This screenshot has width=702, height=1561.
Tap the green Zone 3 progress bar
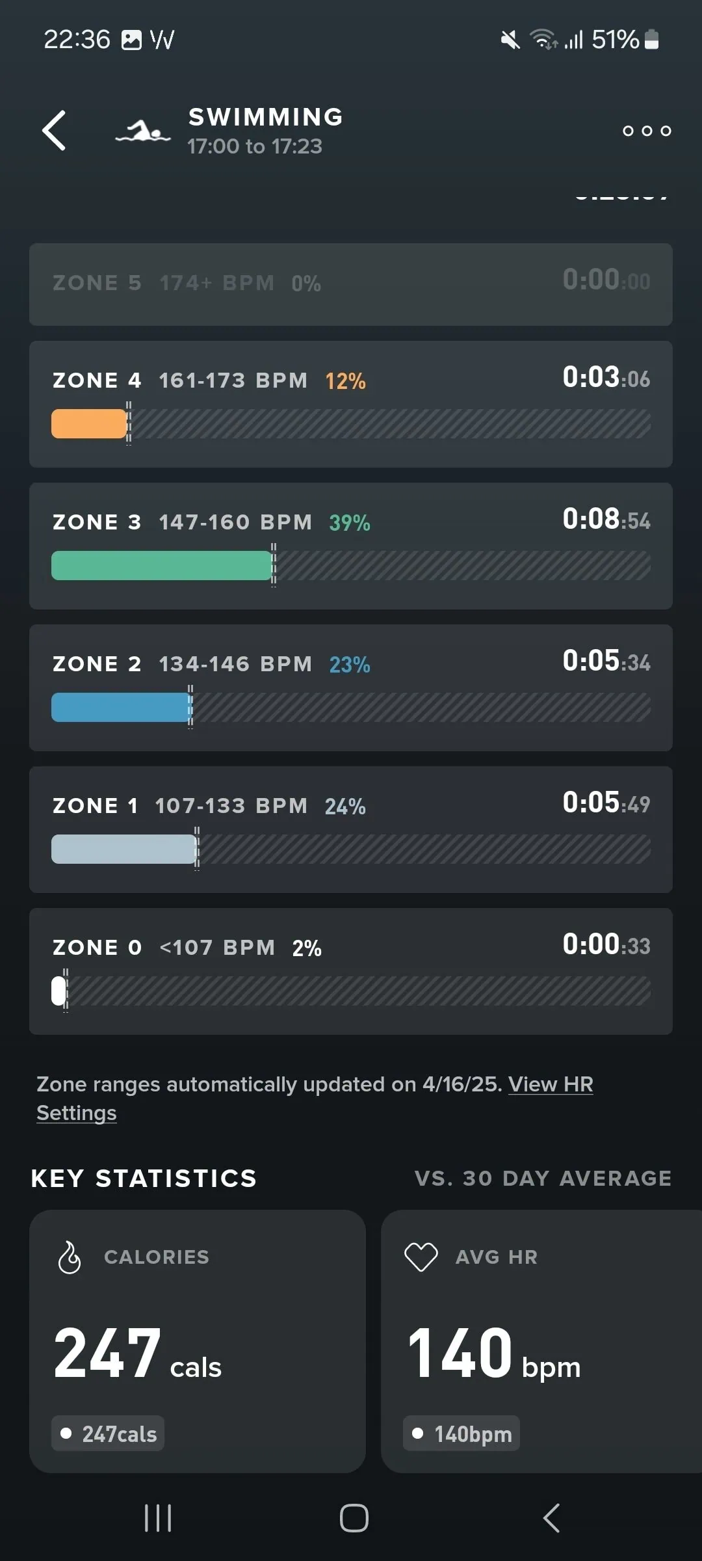point(161,565)
